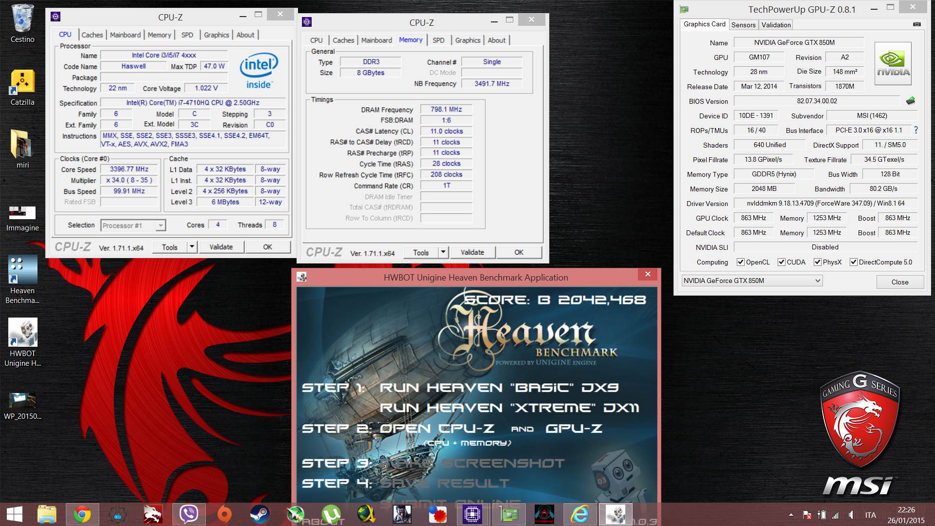Click Tools button in left CPU-Z
Screen dimensions: 935x526
(169, 247)
